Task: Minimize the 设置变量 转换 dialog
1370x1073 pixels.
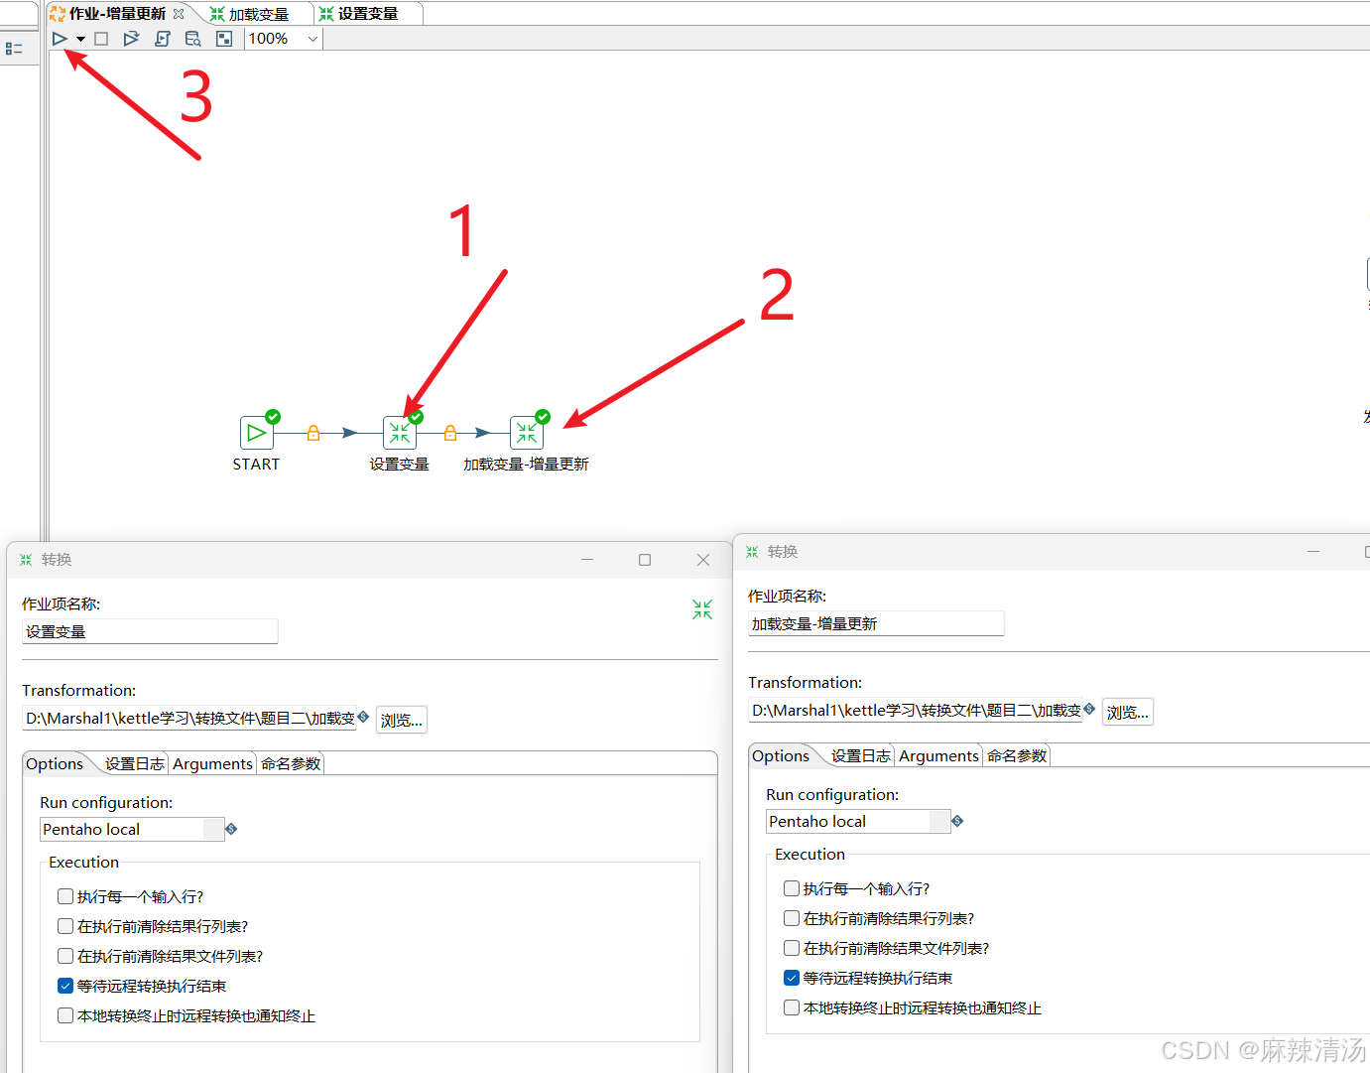Action: tap(587, 560)
